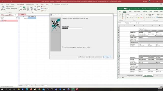Click the Import to Table field
This screenshot has width=163, height=91.
(x=72, y=28)
